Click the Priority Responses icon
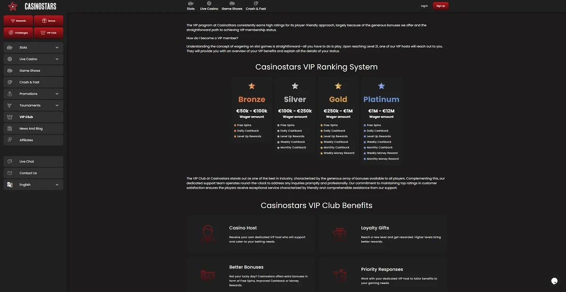Image resolution: width=566 pixels, height=292 pixels. (340, 275)
